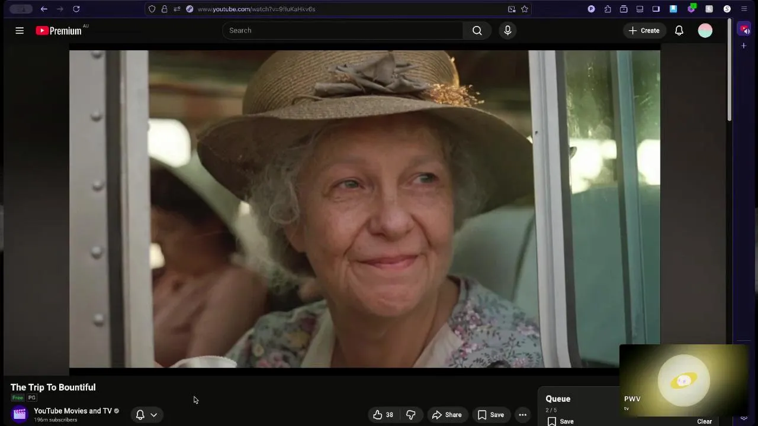Open the browser sidebar toggle icon
The image size is (758, 426).
pyautogui.click(x=656, y=9)
